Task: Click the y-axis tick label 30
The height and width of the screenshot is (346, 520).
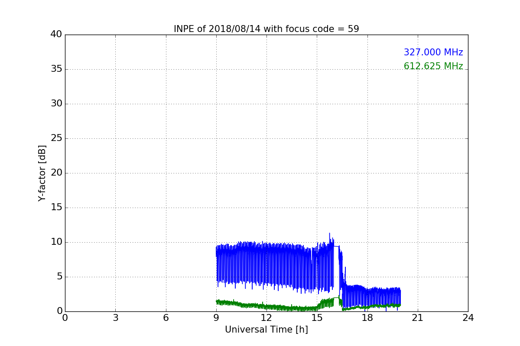Action: click(56, 104)
